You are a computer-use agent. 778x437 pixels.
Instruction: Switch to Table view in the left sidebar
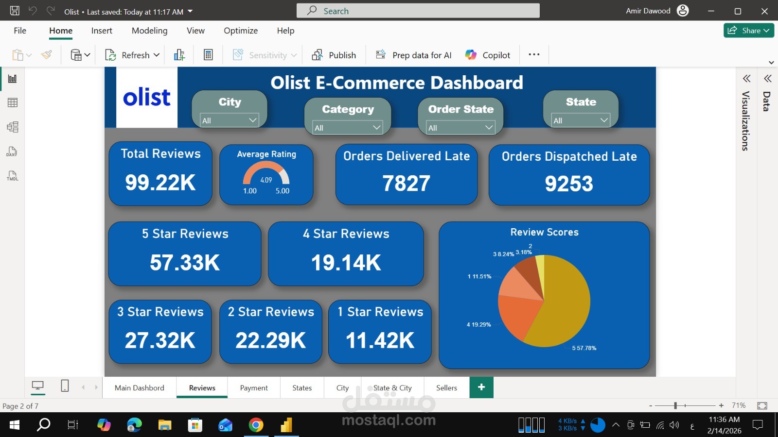tap(12, 102)
